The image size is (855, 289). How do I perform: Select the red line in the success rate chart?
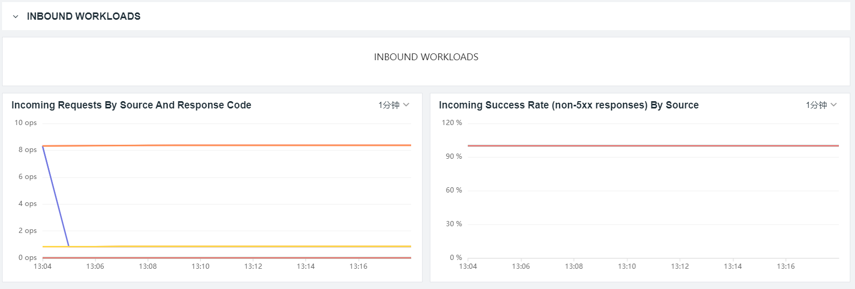coord(649,146)
